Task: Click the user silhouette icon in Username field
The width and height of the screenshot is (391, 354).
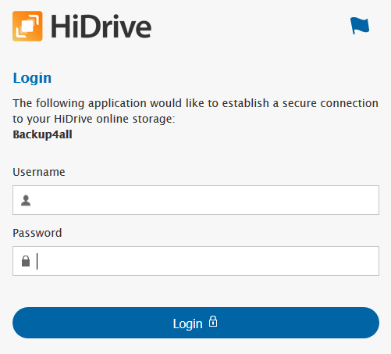Action: (26, 200)
